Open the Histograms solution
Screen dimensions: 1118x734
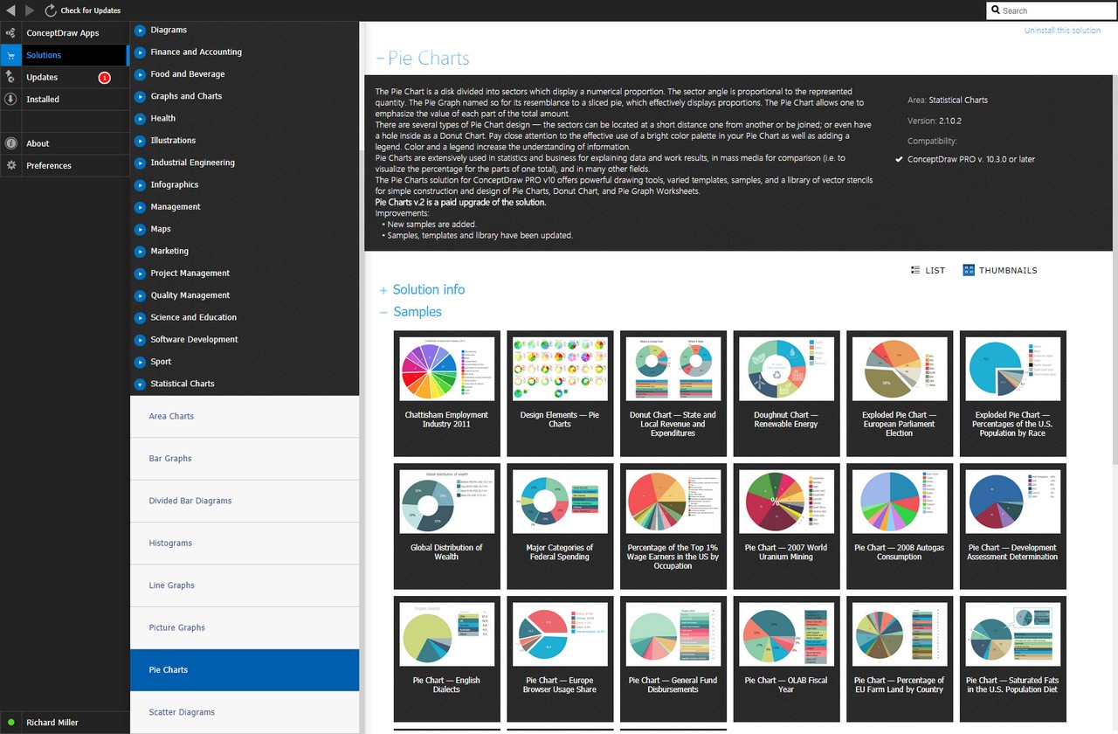coord(245,544)
